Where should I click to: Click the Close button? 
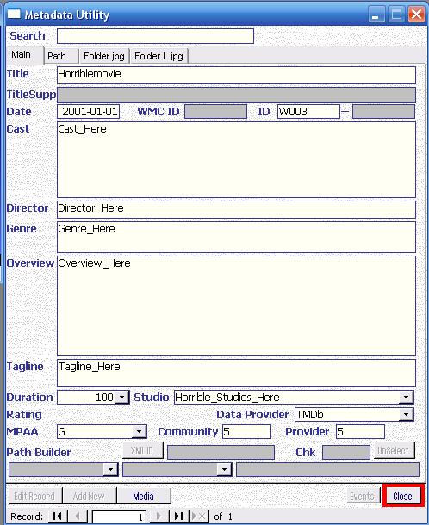[x=402, y=496]
